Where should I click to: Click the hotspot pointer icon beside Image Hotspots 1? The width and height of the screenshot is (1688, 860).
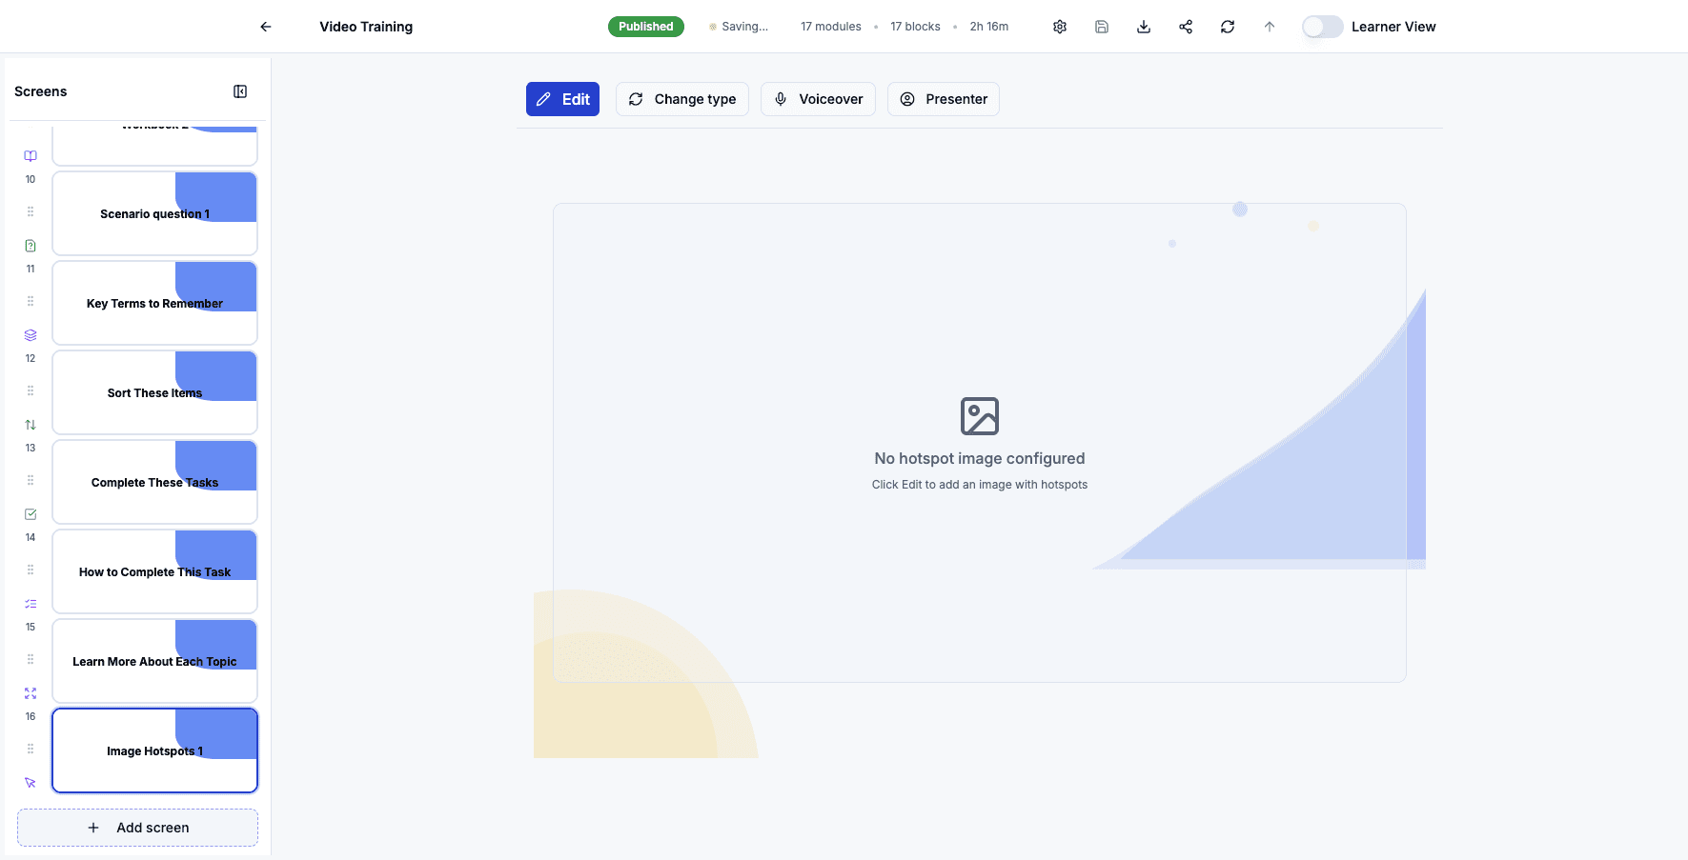[30, 782]
